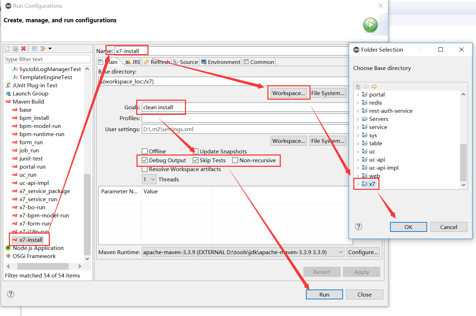The image size is (476, 316).
Task: Click the JUnit Plug-in Test icon
Action: click(x=8, y=85)
